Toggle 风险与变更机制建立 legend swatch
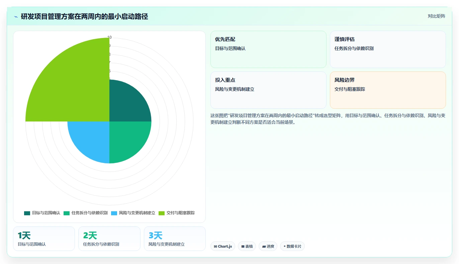The width and height of the screenshot is (459, 264). point(114,213)
